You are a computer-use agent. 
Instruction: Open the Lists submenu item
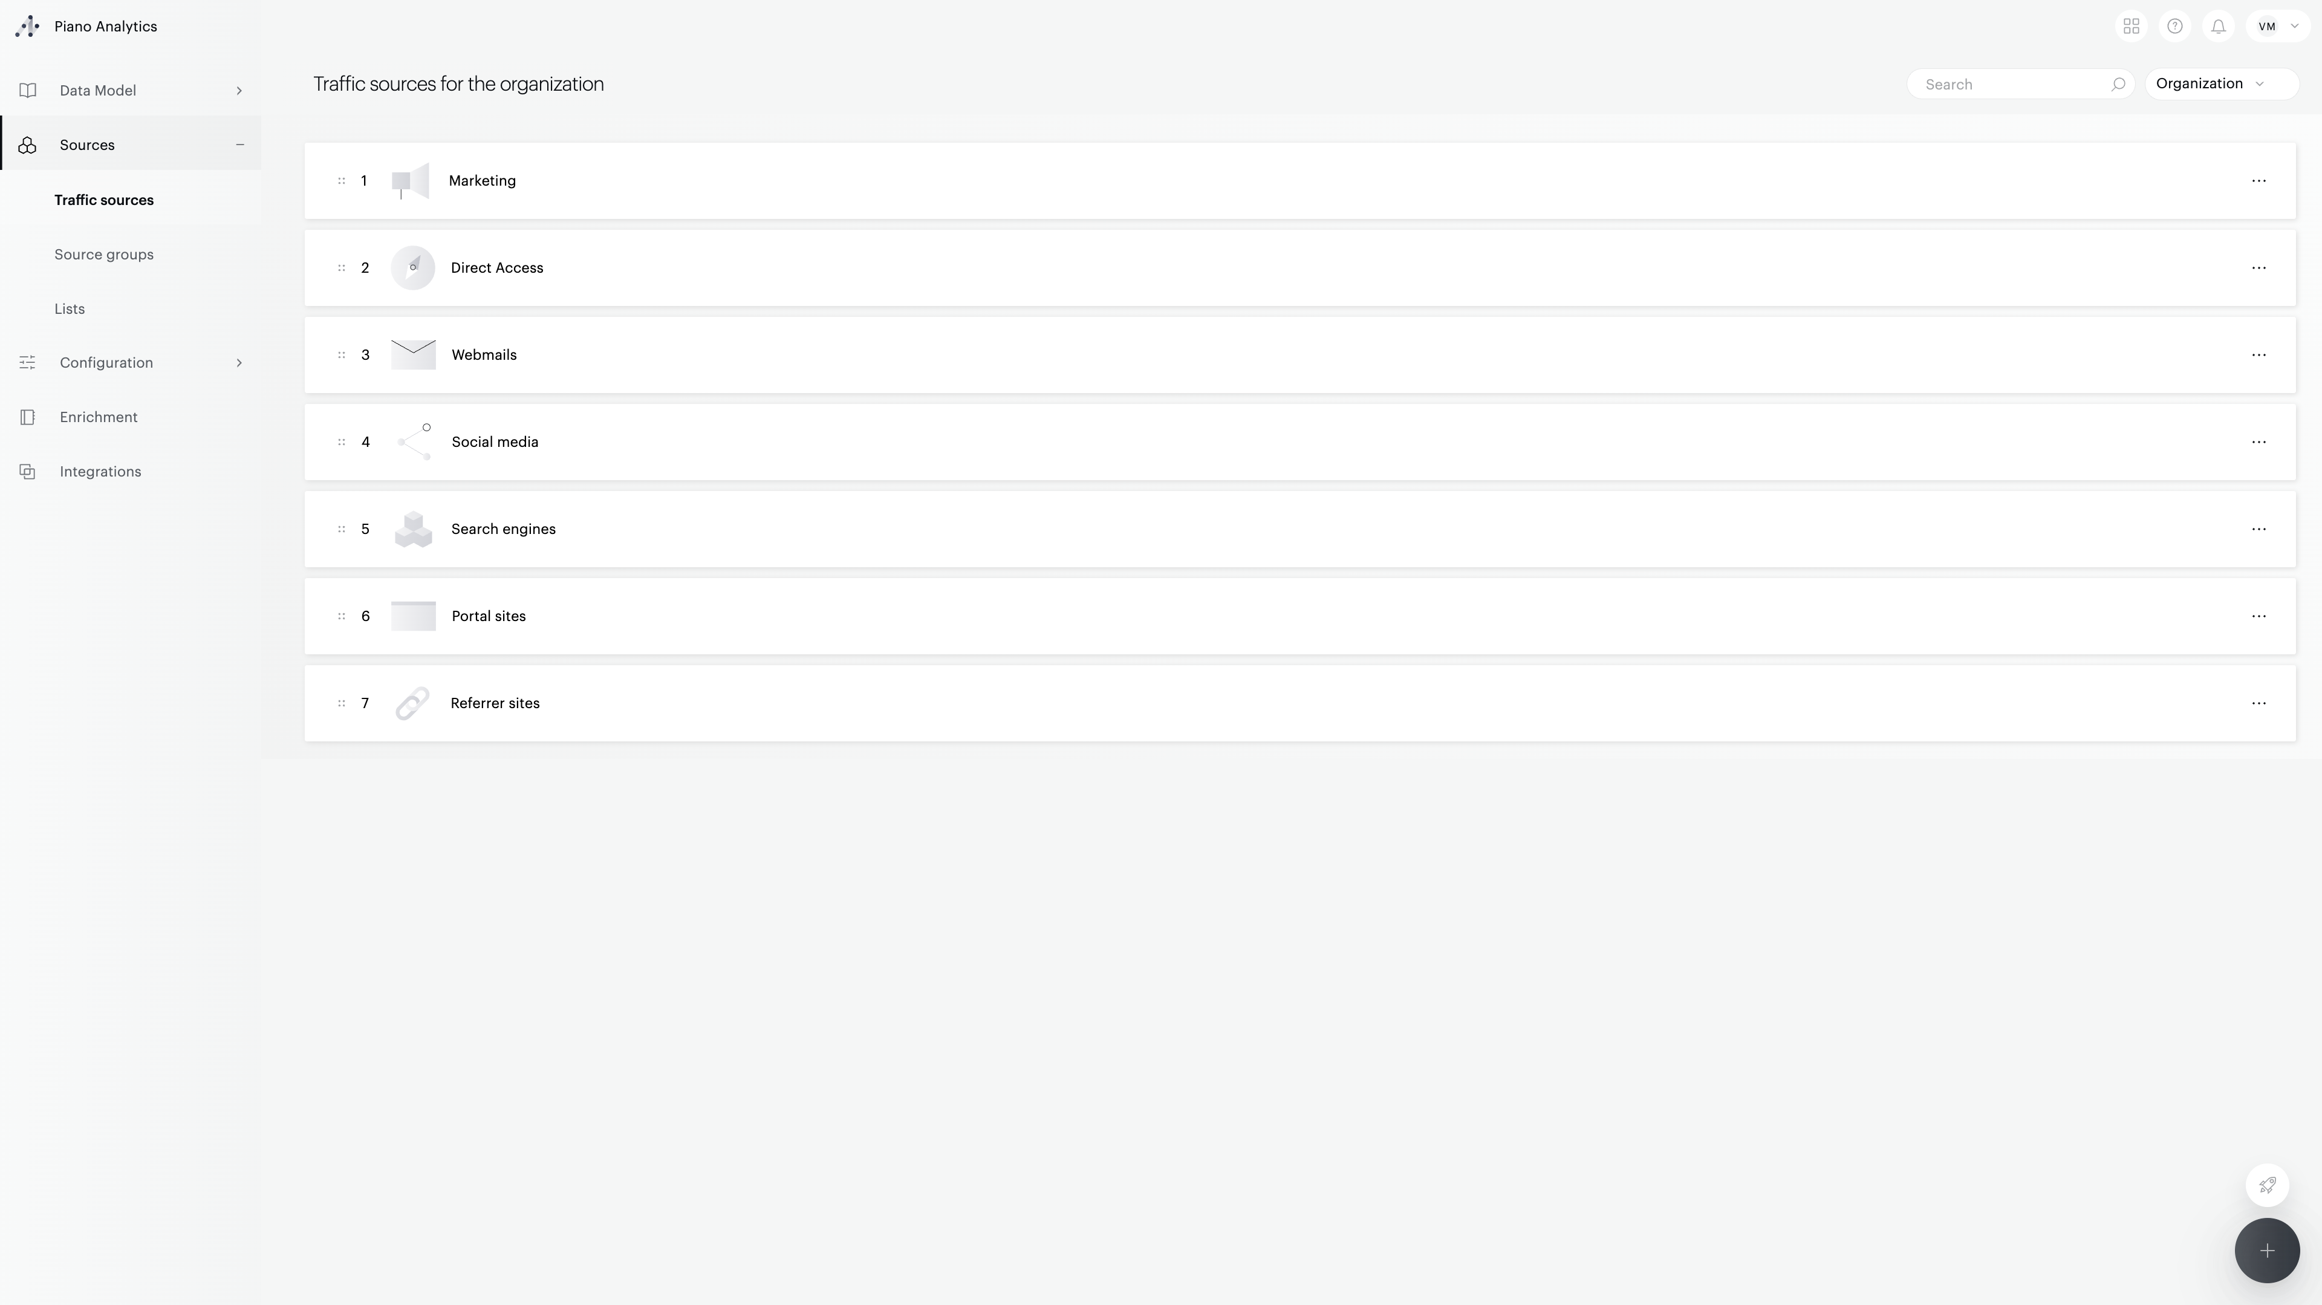70,309
